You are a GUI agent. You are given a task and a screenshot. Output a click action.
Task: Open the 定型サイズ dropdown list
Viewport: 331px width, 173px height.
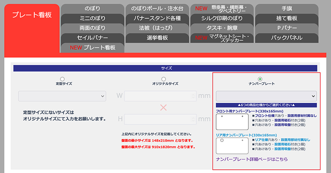[62, 96]
